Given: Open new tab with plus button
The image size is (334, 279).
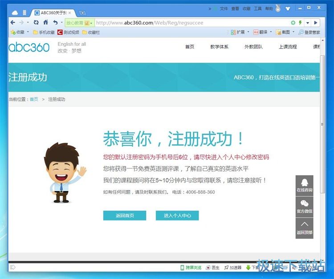Looking at the screenshot, I should click(x=82, y=13).
